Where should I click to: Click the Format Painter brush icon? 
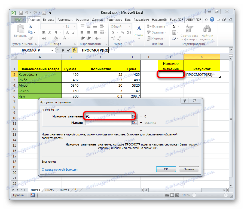pyautogui.click(x=30, y=38)
